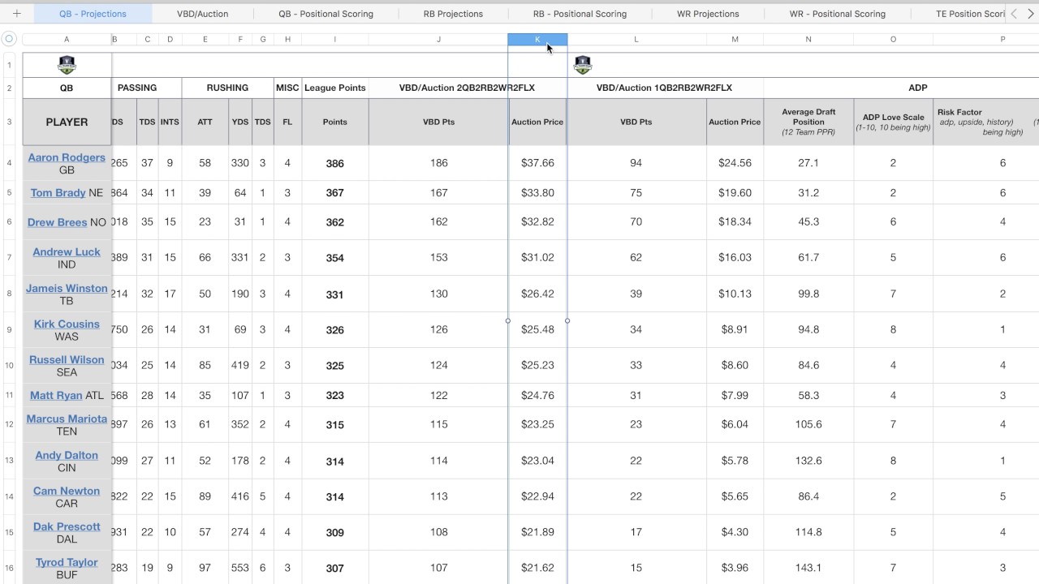Open Andrew Luck player link
1039x584 pixels.
(x=67, y=252)
